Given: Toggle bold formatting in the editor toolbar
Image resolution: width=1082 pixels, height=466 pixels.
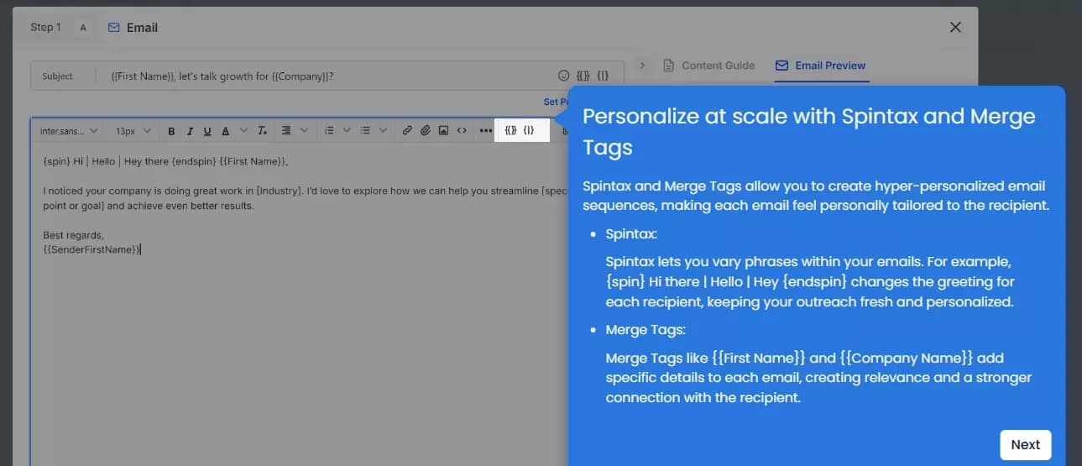Looking at the screenshot, I should [171, 131].
